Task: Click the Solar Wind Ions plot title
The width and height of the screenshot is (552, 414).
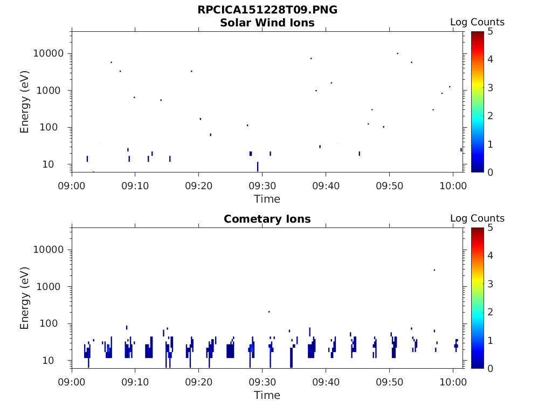Action: [267, 23]
